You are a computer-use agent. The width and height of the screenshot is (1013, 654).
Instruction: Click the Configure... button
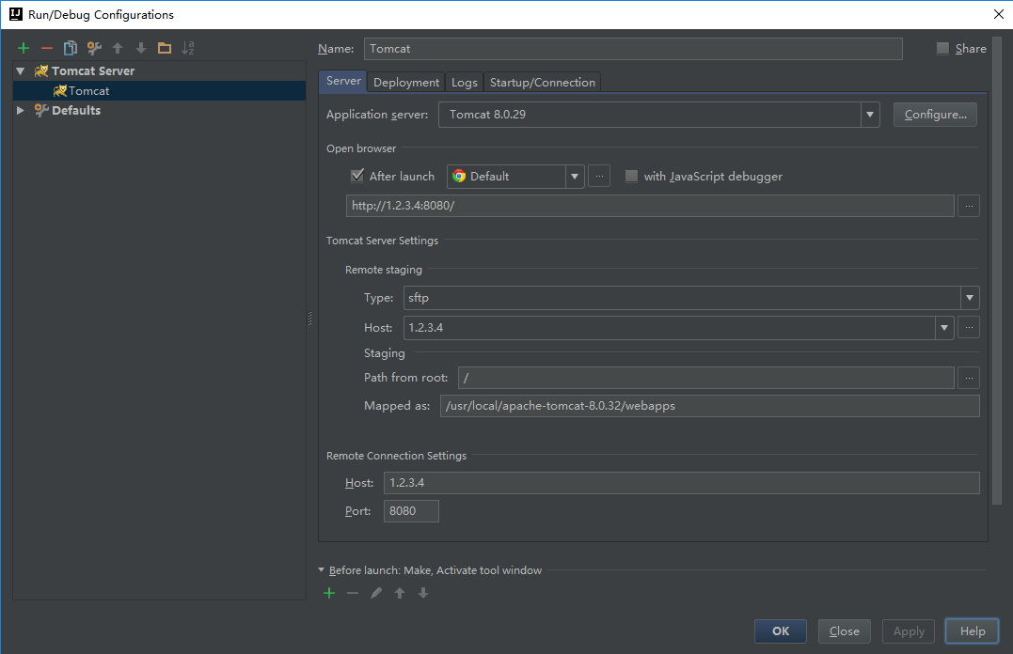click(x=935, y=115)
